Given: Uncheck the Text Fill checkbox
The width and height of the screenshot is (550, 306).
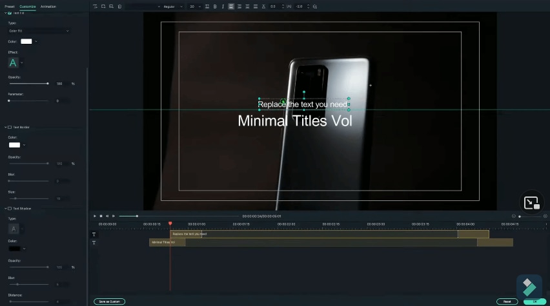Looking at the screenshot, I should (10, 13).
